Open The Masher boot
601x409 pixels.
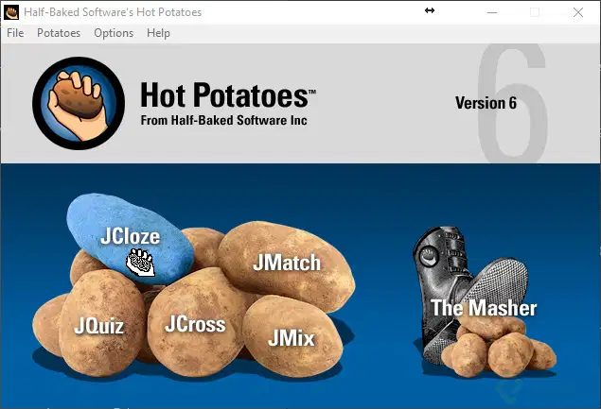pos(483,306)
